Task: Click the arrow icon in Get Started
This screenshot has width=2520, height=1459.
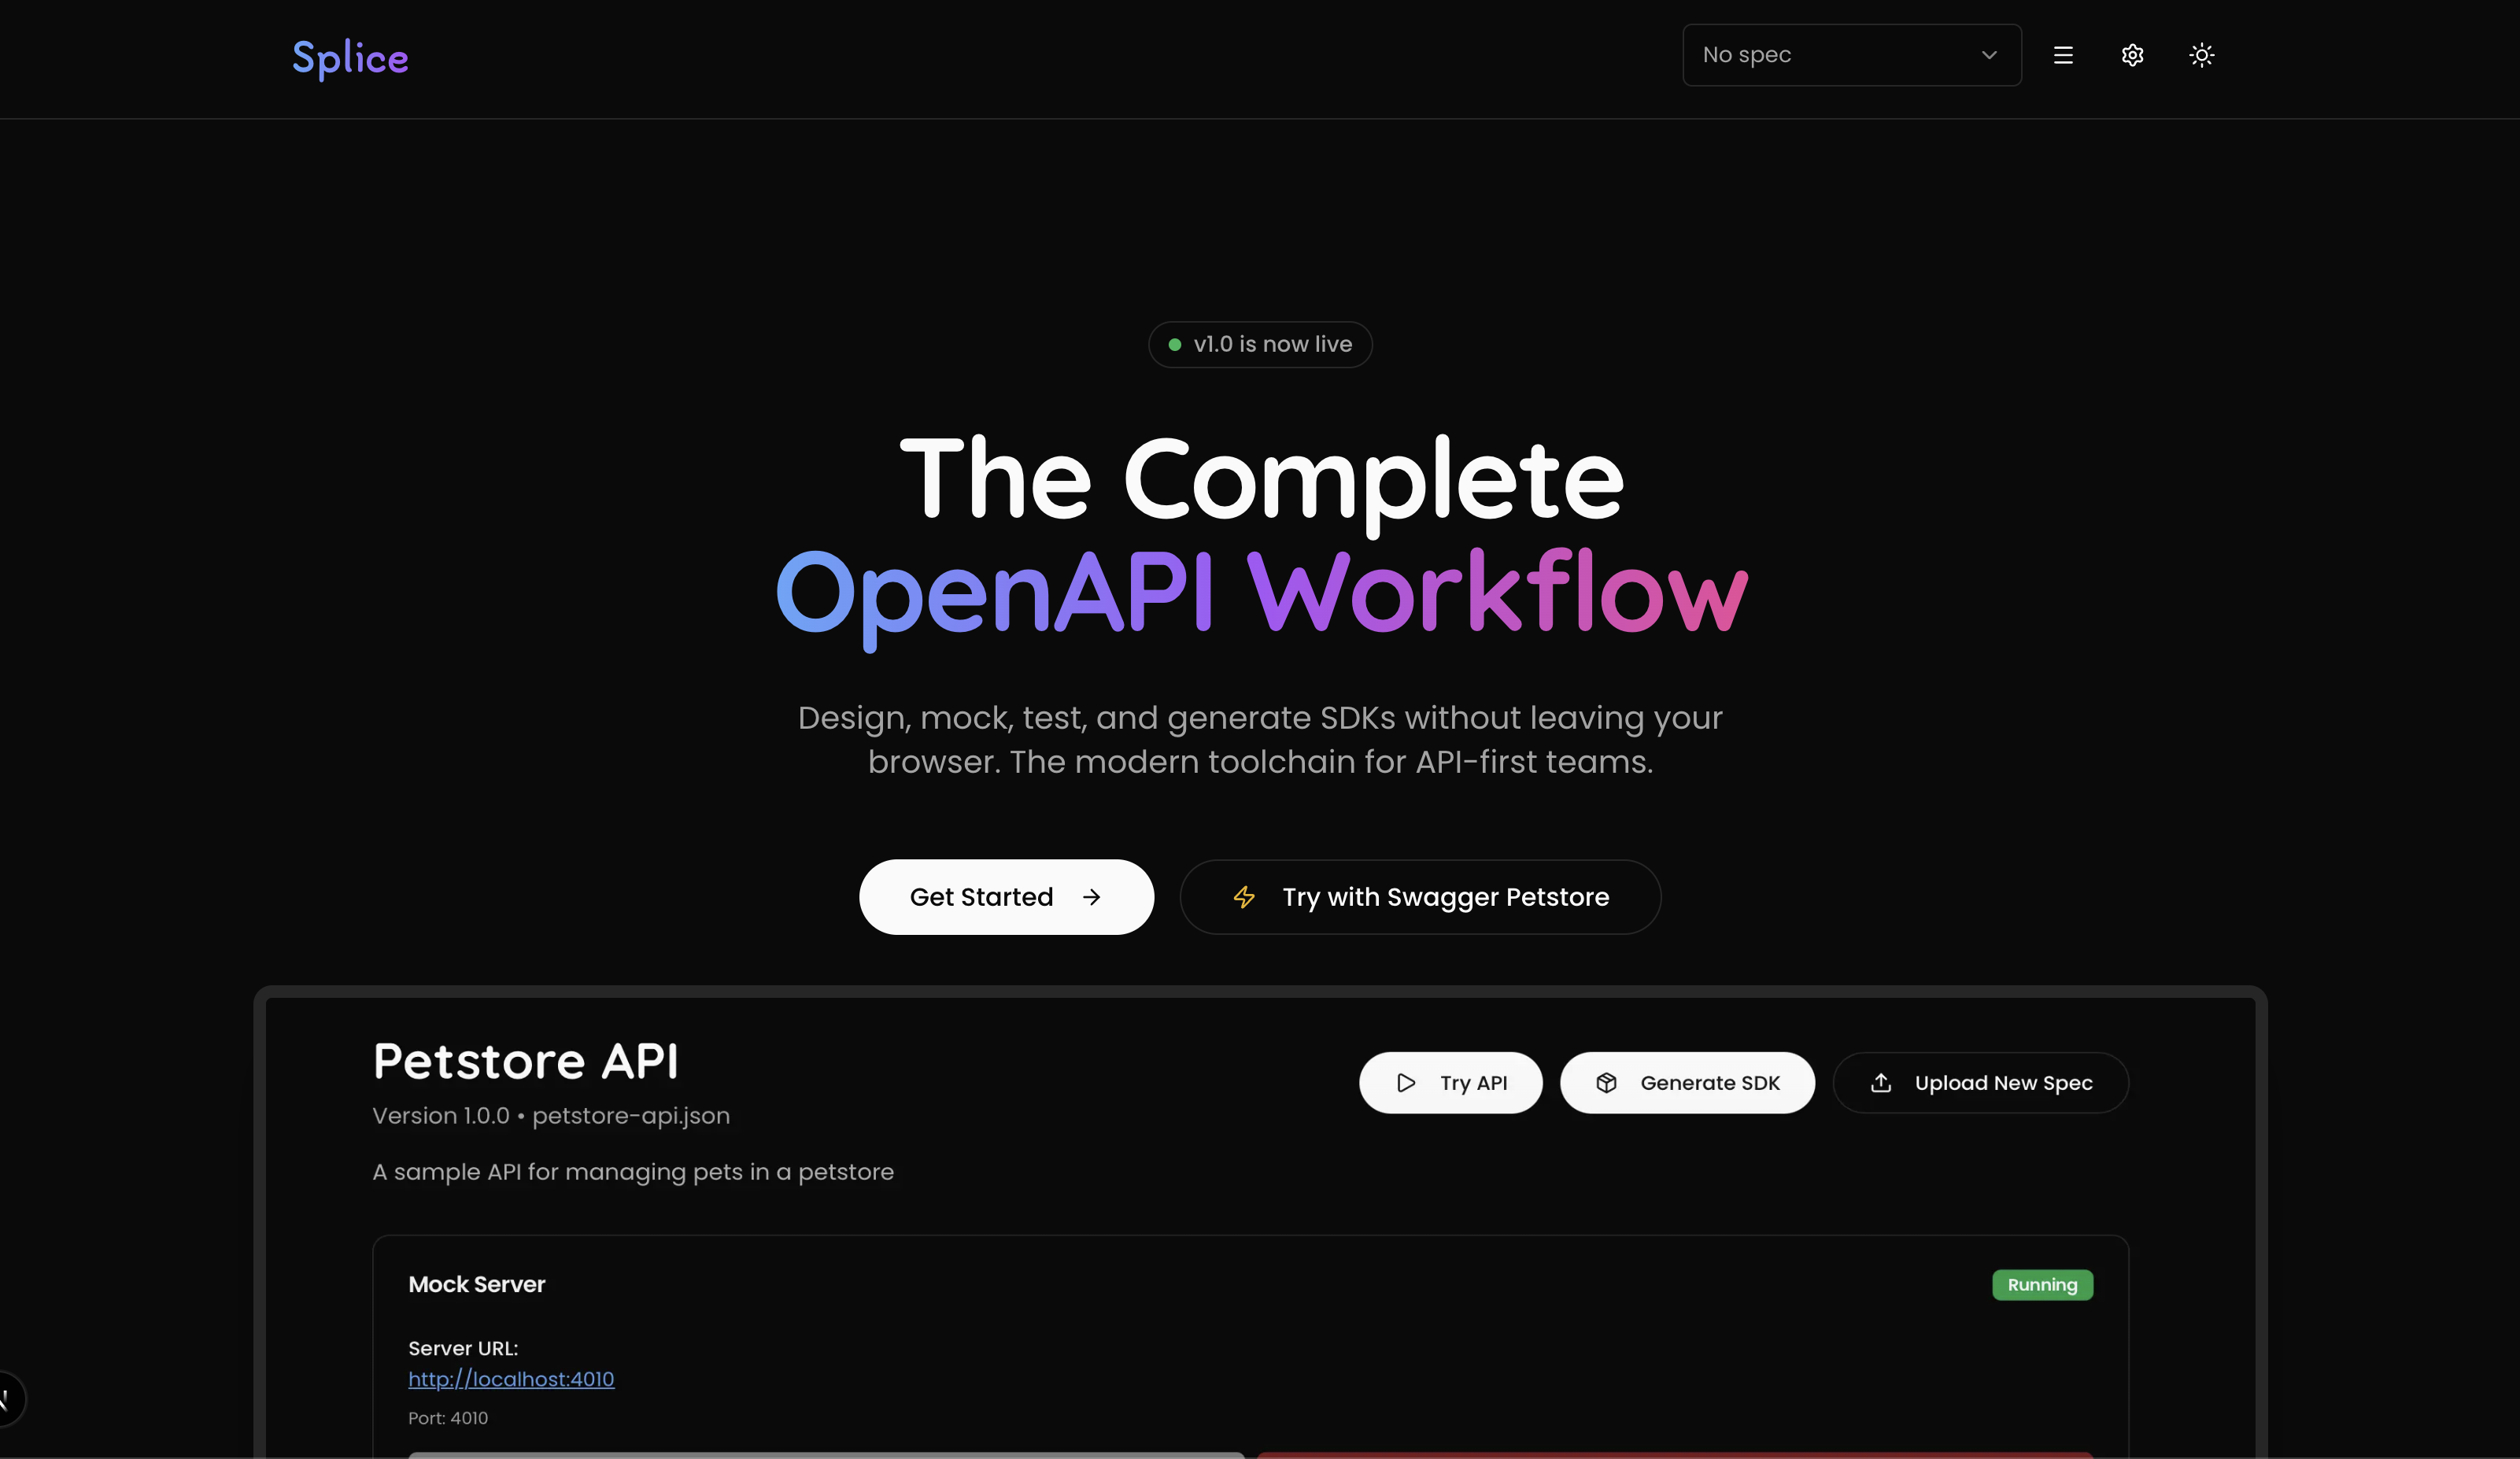Action: click(1091, 897)
